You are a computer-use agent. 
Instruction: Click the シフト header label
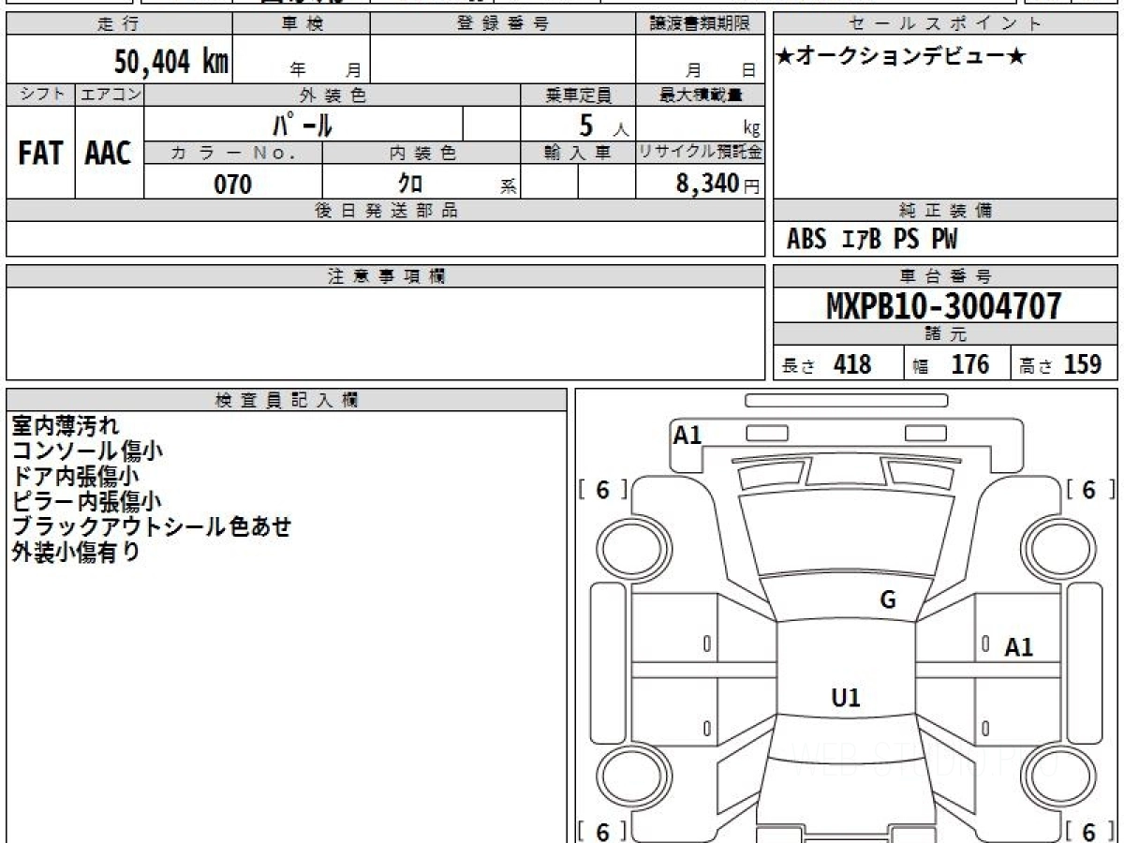40,96
